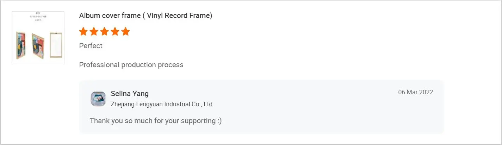The width and height of the screenshot is (502, 145).
Task: Click the empty white frame in product image
Action: 56,45
